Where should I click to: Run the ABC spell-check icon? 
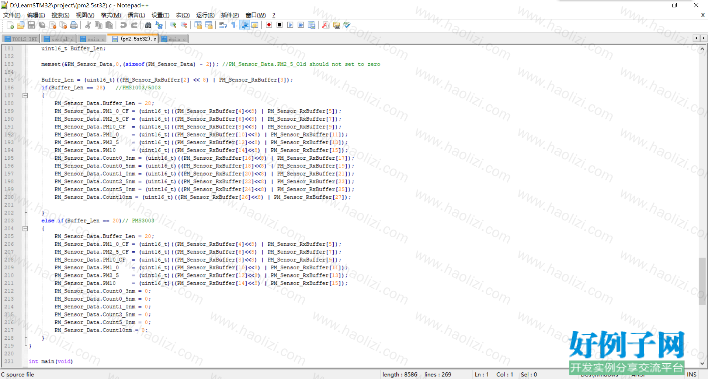347,25
